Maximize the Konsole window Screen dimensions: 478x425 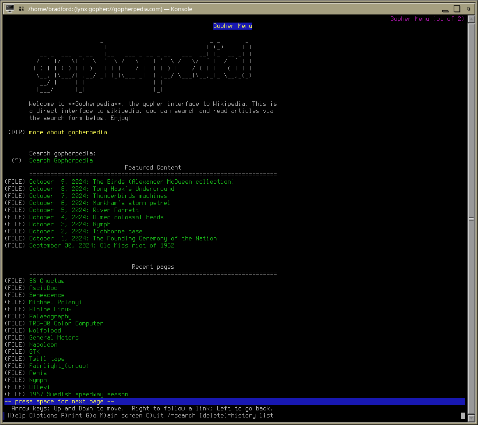[x=457, y=9]
